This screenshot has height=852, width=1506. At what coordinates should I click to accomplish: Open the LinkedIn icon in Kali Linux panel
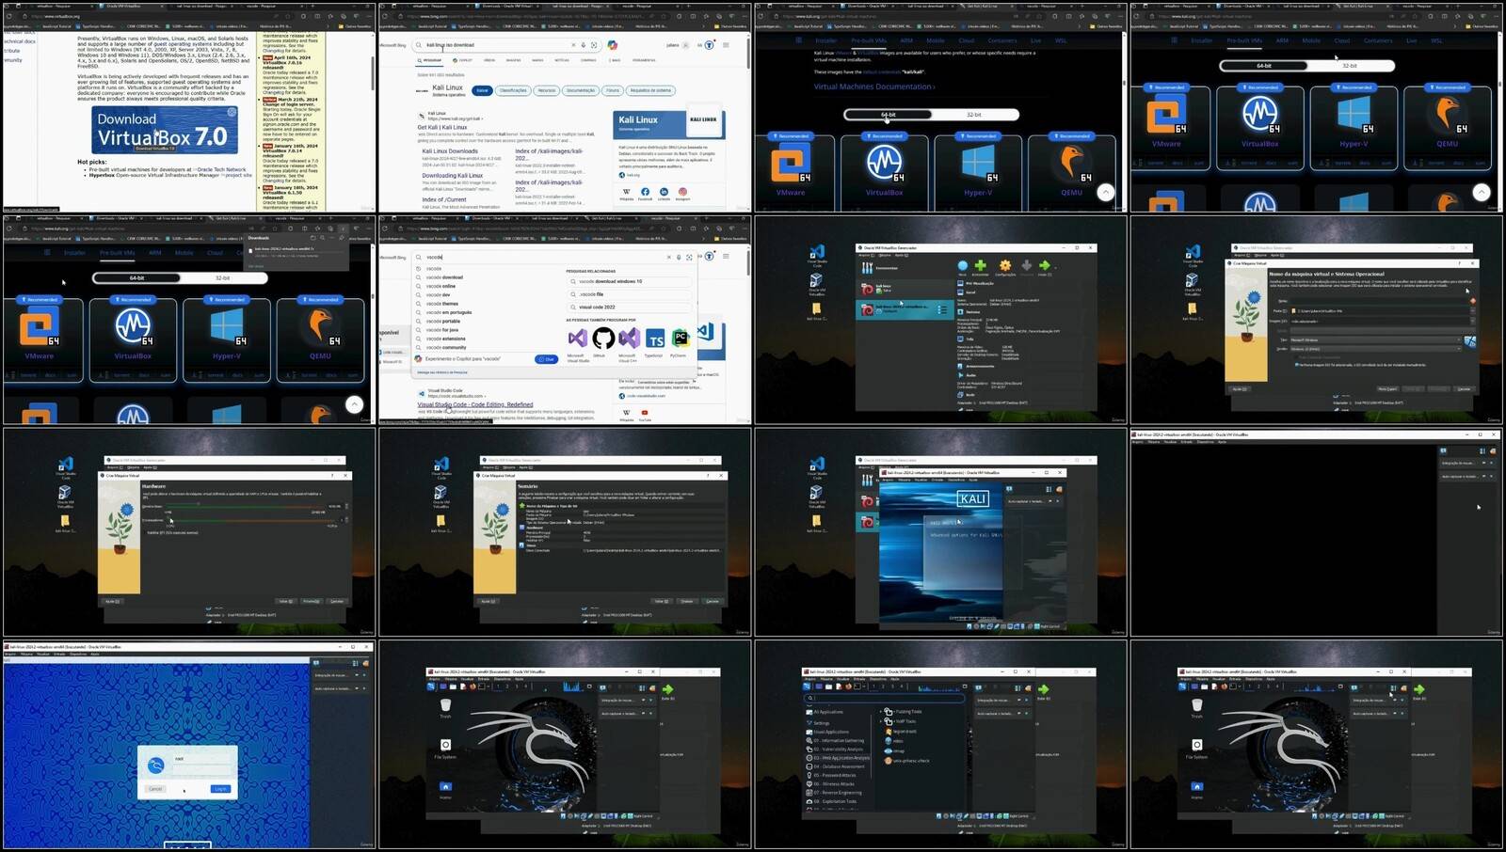pyautogui.click(x=664, y=193)
